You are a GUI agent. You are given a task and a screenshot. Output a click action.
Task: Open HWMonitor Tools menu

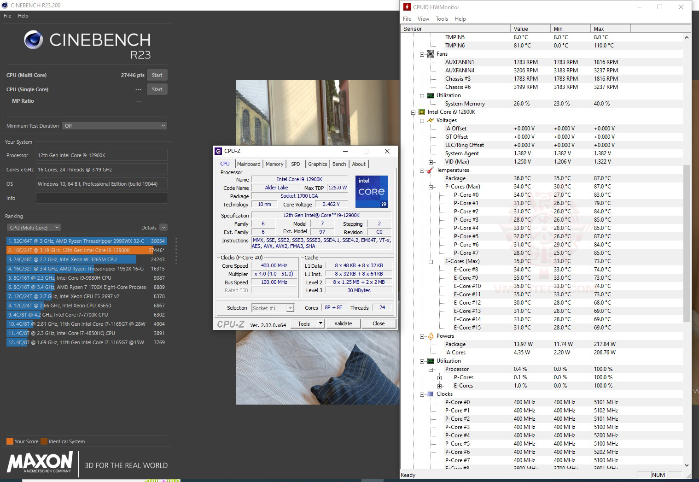pyautogui.click(x=442, y=19)
